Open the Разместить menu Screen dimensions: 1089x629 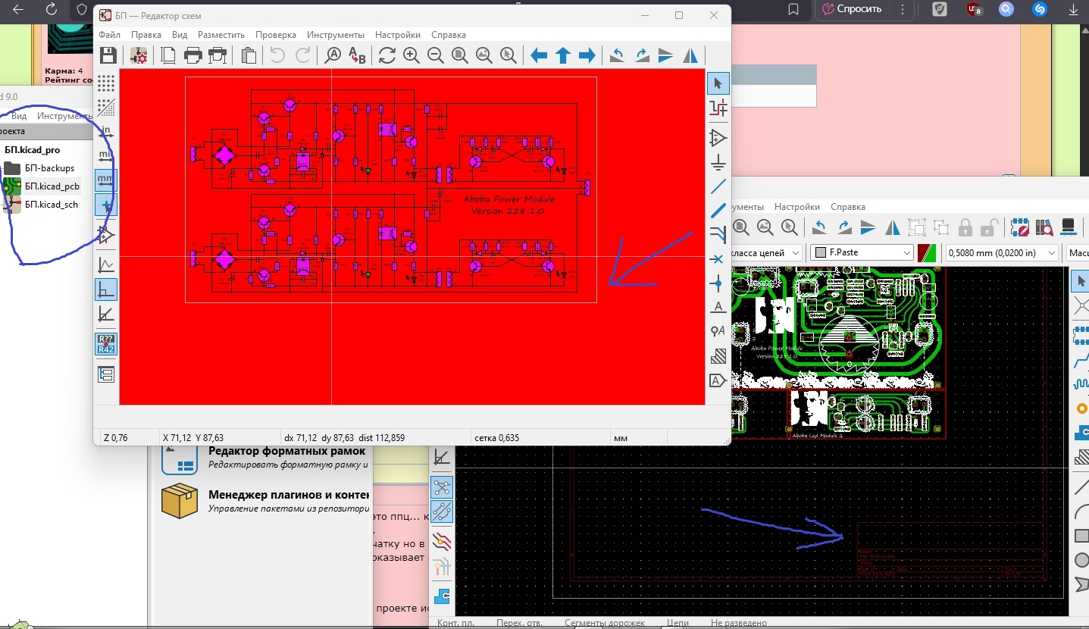(x=221, y=35)
